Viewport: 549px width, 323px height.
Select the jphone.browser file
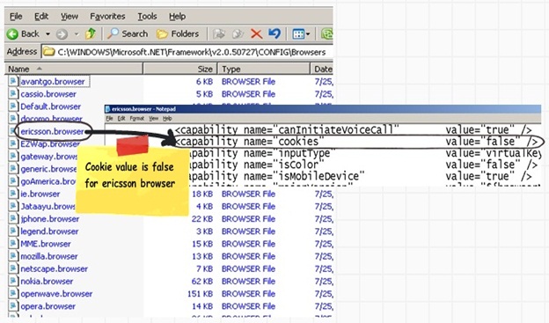click(50, 219)
